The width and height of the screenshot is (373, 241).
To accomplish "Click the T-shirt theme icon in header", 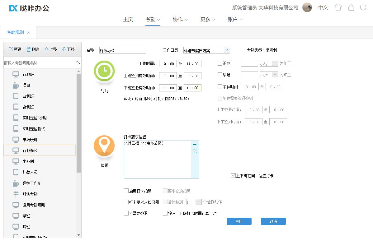I will pos(338,8).
